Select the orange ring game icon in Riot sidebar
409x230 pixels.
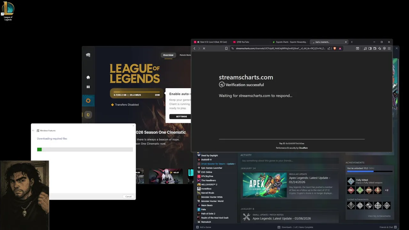88,101
